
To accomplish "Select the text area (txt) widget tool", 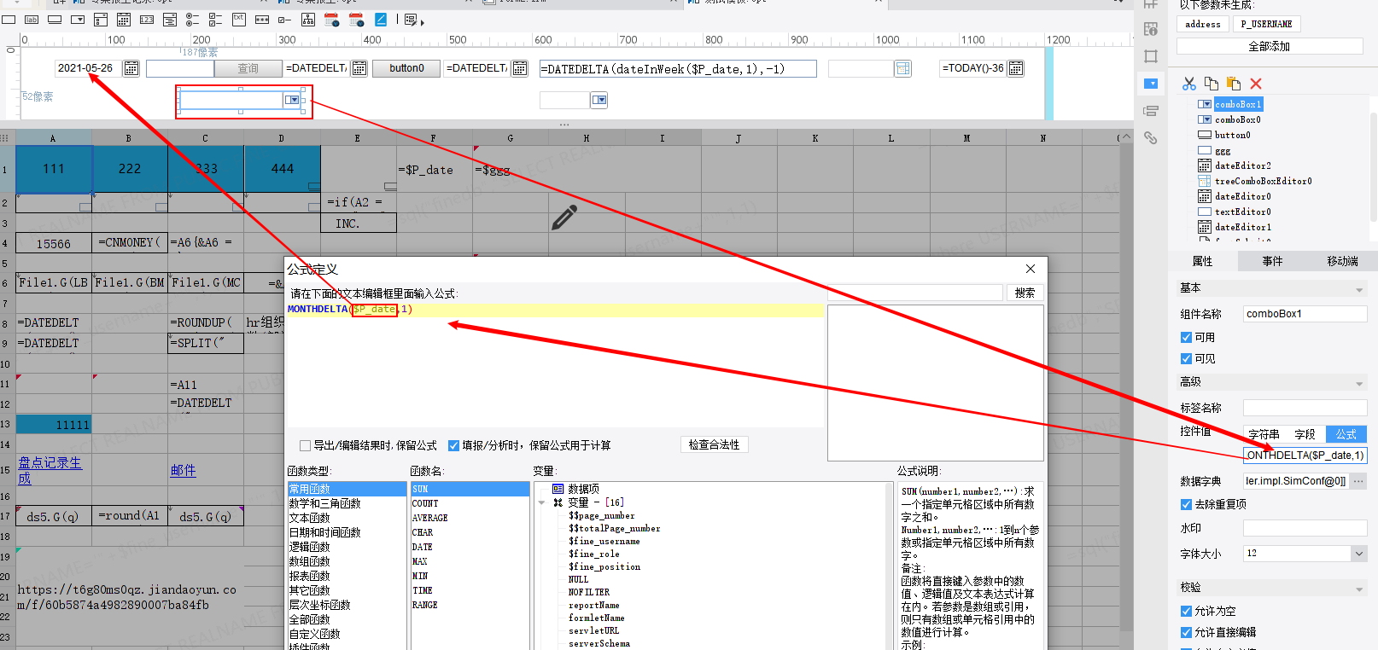I will click(239, 20).
